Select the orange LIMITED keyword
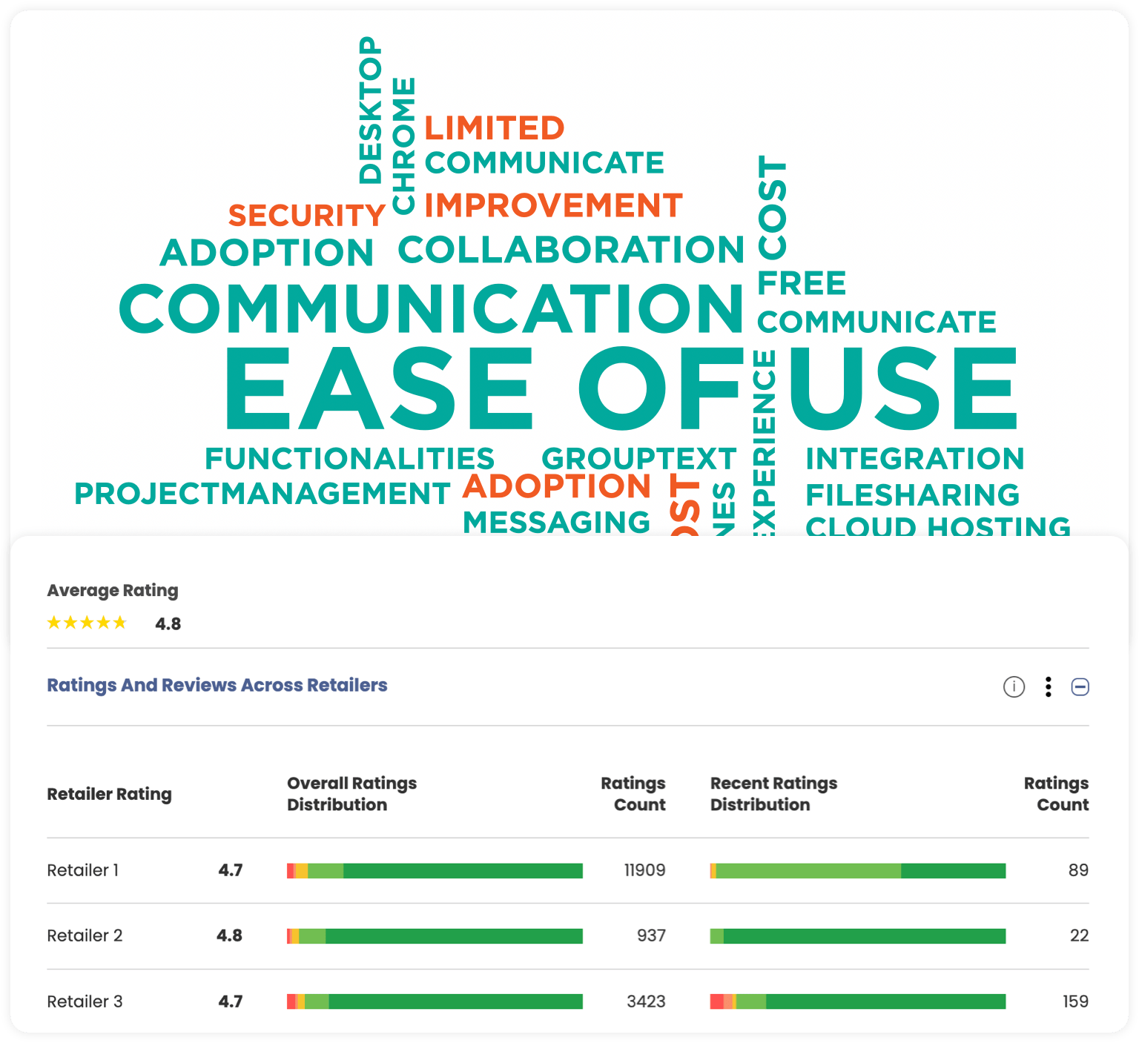Viewport: 1139px width, 1043px height. tap(494, 128)
